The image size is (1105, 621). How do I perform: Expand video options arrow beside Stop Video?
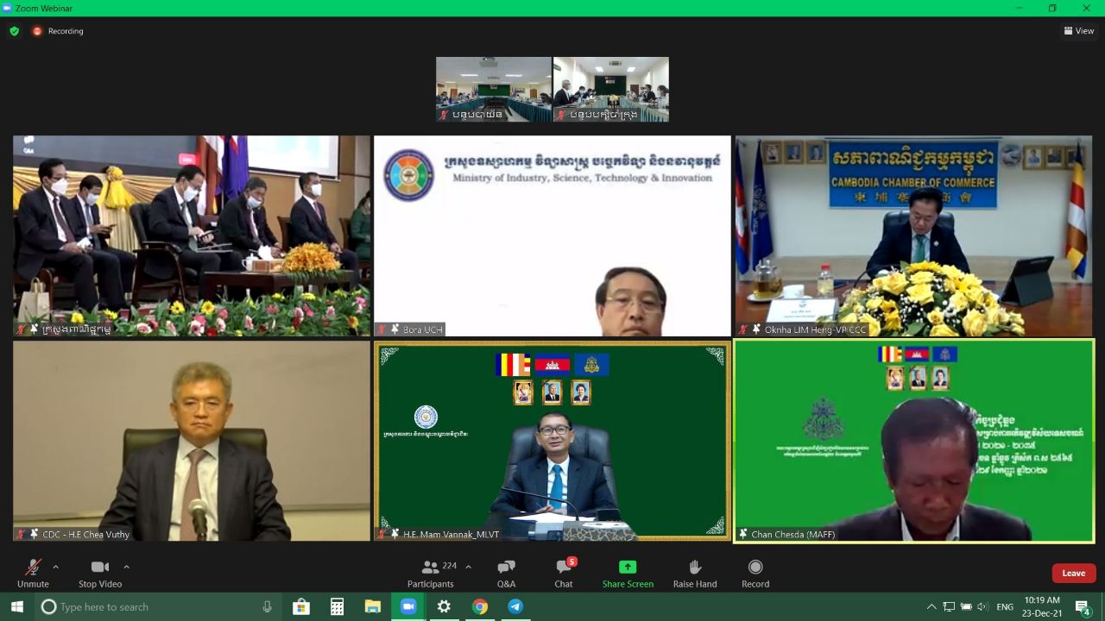[x=126, y=567]
